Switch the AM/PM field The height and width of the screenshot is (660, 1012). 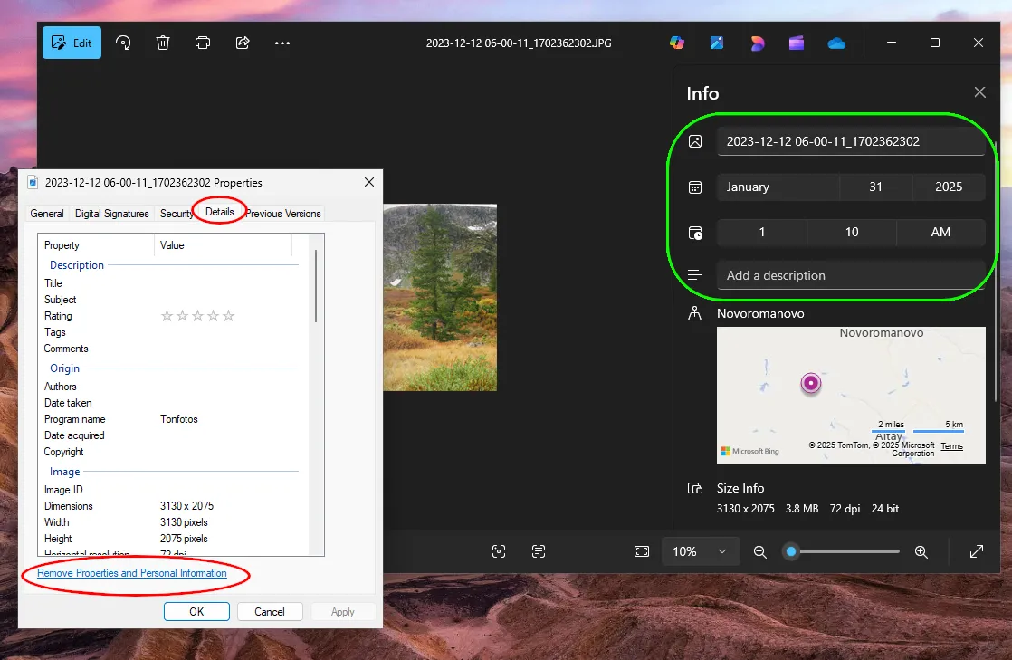941,232
